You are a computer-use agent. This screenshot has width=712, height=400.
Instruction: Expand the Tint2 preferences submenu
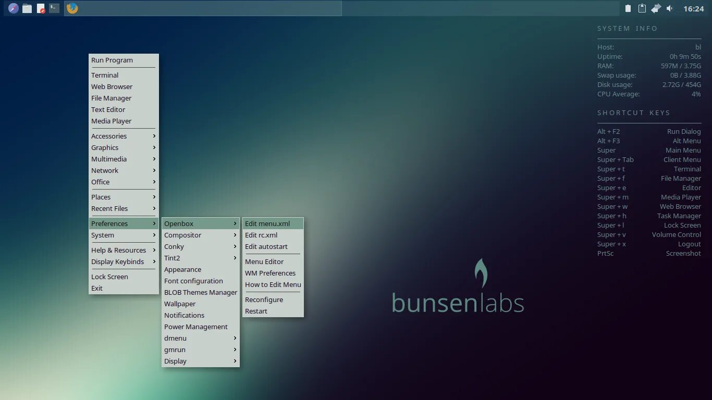tap(201, 258)
